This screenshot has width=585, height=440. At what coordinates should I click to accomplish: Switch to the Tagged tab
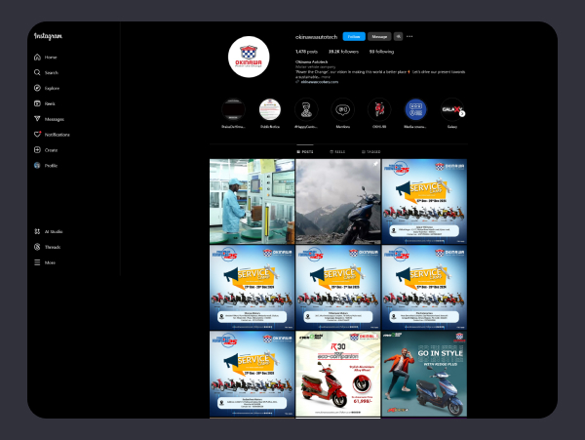(370, 152)
